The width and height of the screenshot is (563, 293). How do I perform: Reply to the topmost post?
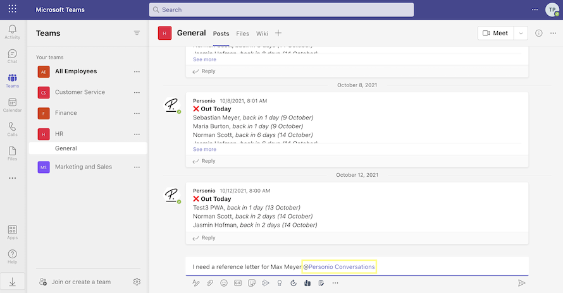(x=204, y=71)
